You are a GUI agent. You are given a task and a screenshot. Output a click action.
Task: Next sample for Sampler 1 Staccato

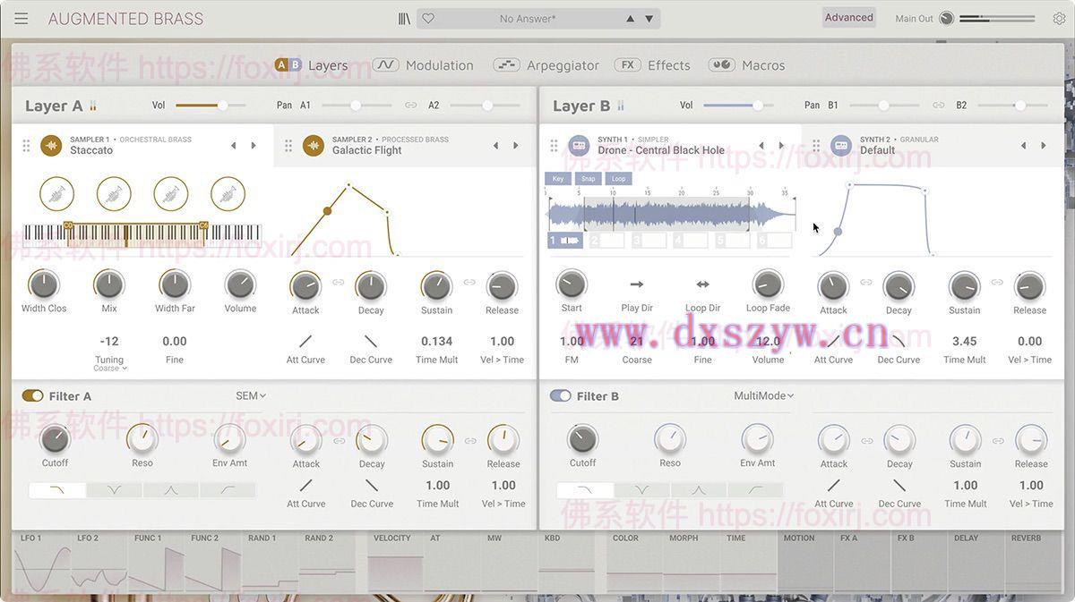254,145
